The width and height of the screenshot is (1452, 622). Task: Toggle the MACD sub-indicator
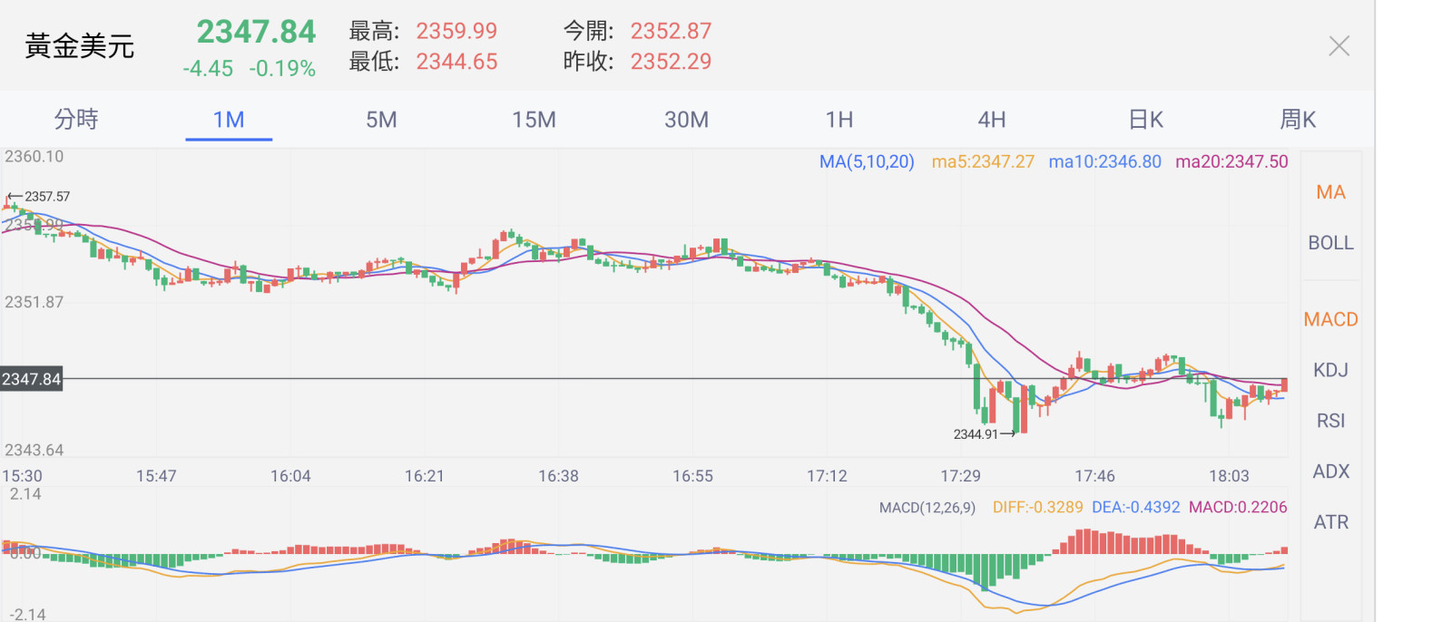pyautogui.click(x=1330, y=319)
